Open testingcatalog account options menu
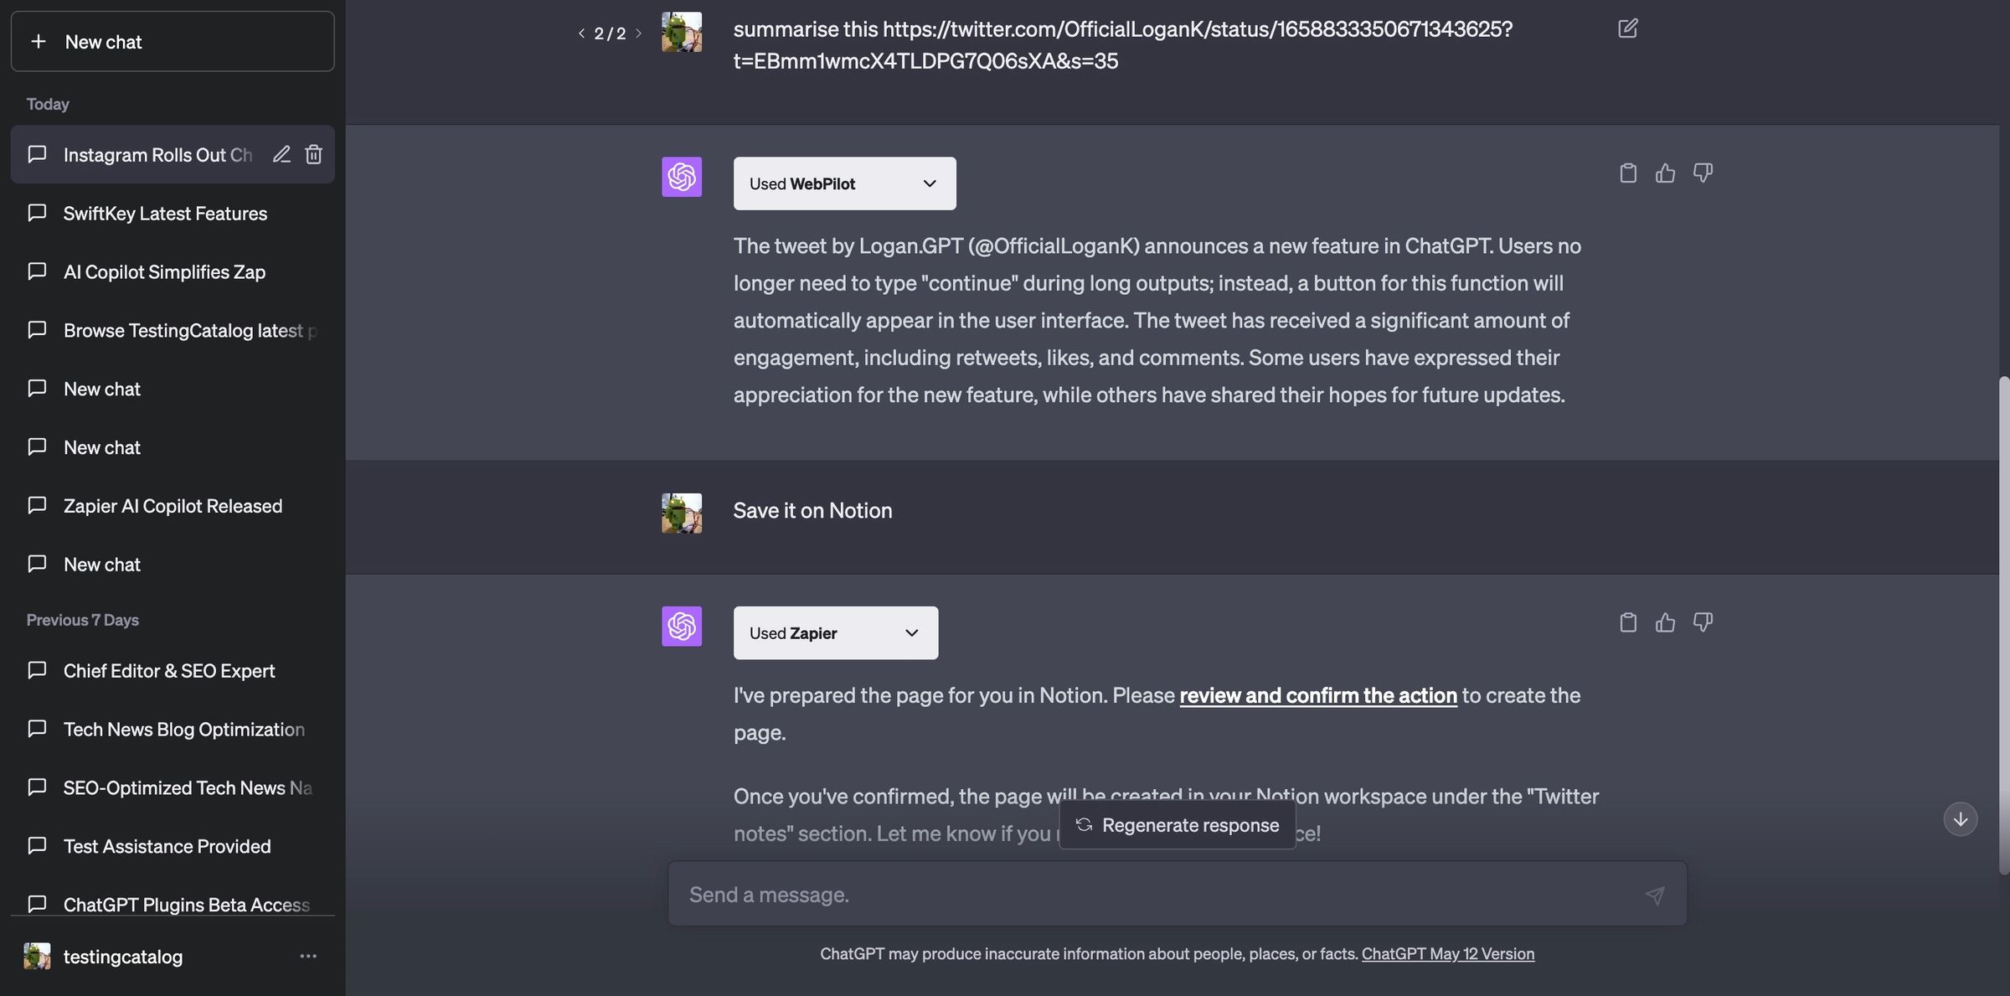The image size is (2010, 996). click(308, 956)
